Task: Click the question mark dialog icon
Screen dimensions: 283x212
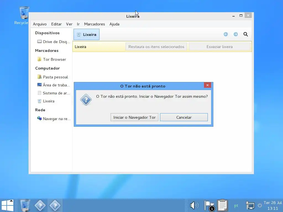Action: coord(86,99)
